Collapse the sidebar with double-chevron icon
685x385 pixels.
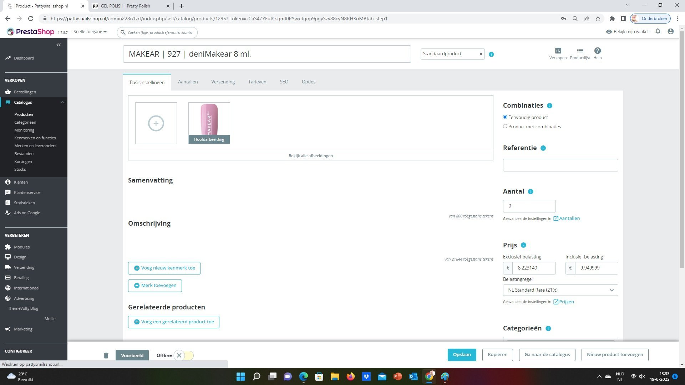(59, 45)
